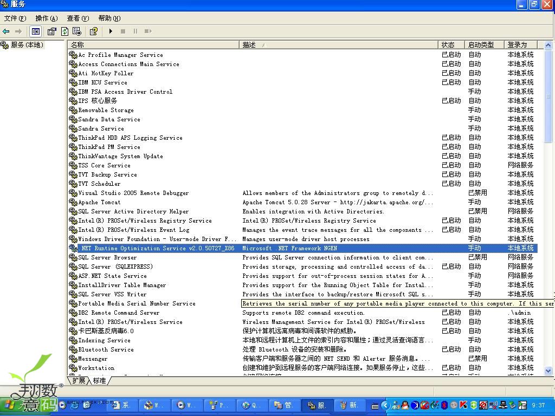Click the Stop service square icon

pyautogui.click(x=123, y=31)
